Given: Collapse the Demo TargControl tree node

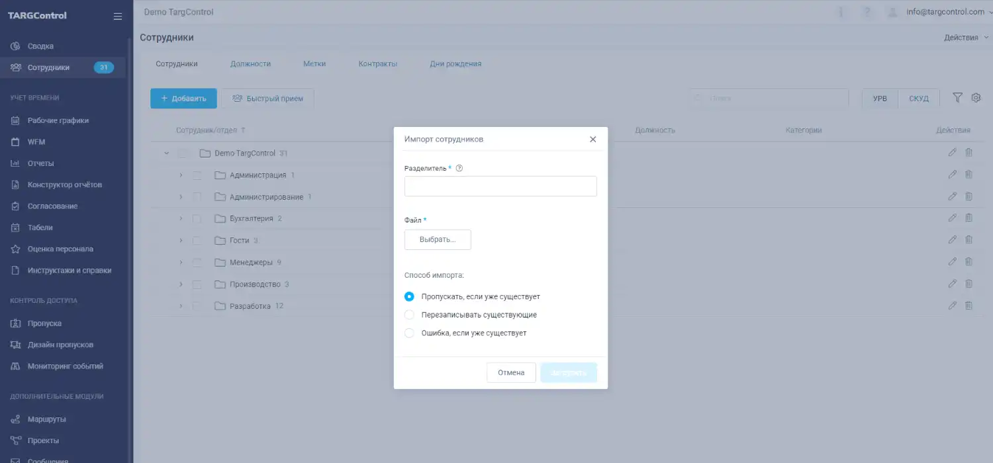Looking at the screenshot, I should click(166, 153).
